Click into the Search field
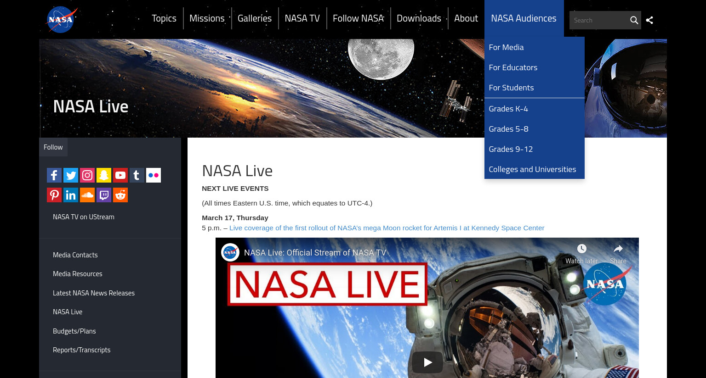This screenshot has width=706, height=378. (x=598, y=20)
